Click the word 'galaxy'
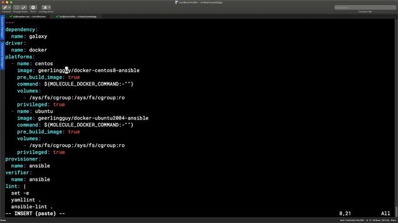Viewport: 398px width, 223px height. click(x=38, y=37)
